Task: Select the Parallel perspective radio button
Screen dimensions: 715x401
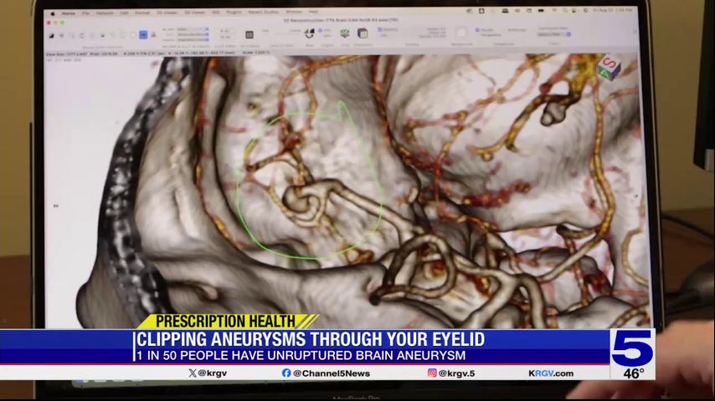Action: (x=479, y=30)
